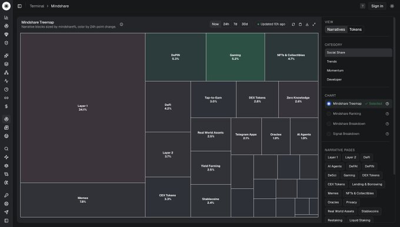This screenshot has width=400, height=227.
Task: Click the Memes 7.8% treemap block
Action: coord(83,200)
